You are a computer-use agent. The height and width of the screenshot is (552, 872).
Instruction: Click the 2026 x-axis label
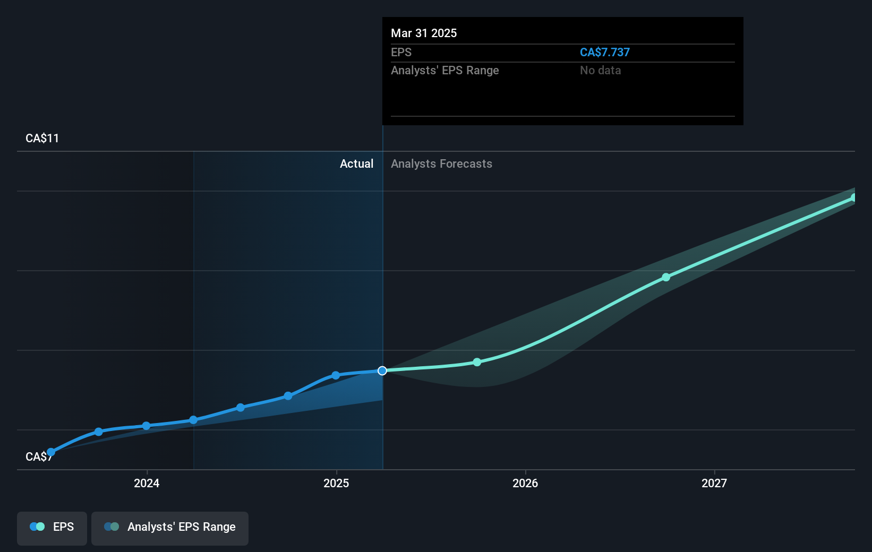click(525, 483)
